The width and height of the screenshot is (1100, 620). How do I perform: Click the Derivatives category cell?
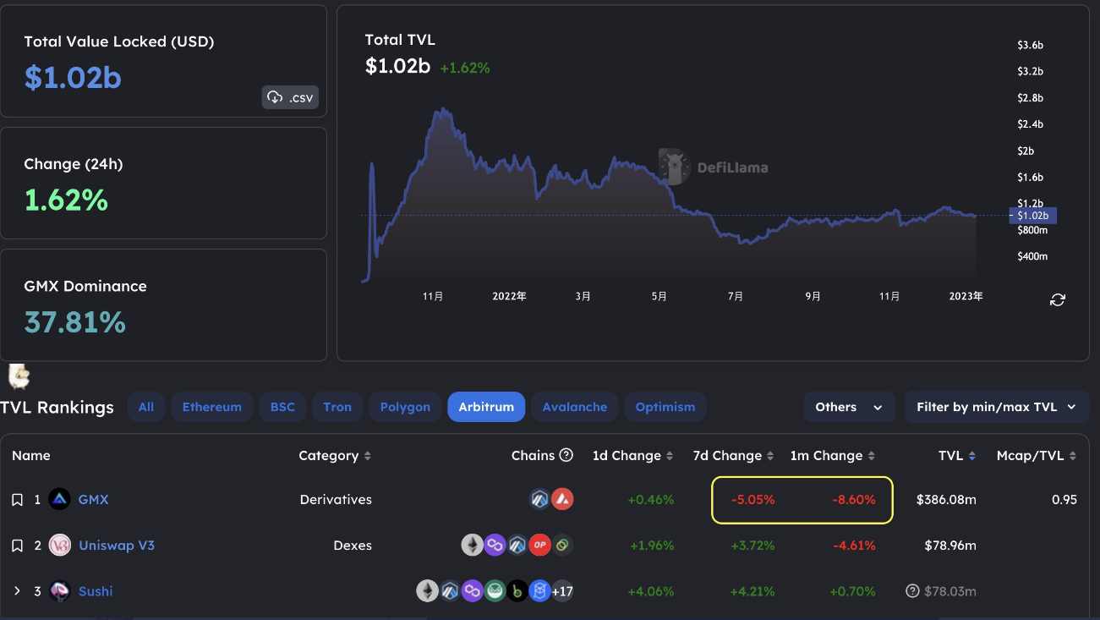(336, 500)
